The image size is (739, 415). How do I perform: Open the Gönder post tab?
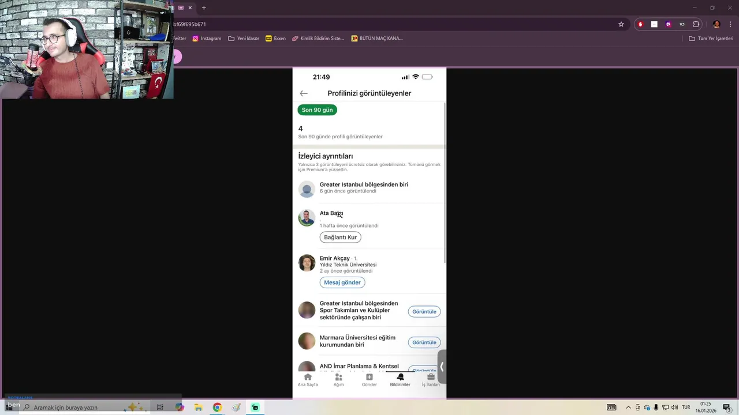[x=369, y=380]
